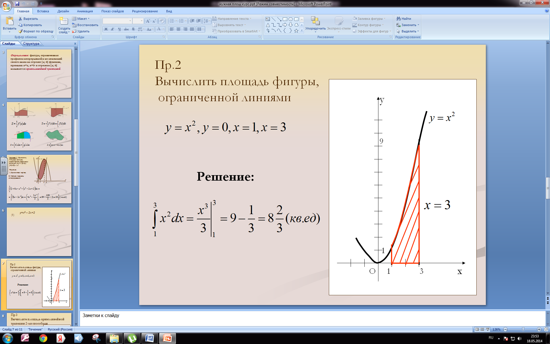Align text left

tap(172, 29)
